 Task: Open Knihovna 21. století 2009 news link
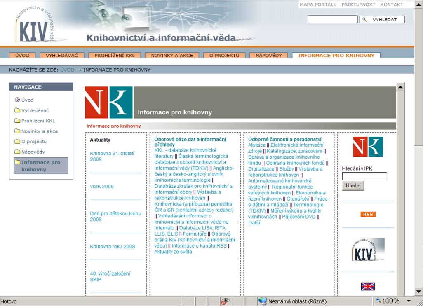[112, 156]
